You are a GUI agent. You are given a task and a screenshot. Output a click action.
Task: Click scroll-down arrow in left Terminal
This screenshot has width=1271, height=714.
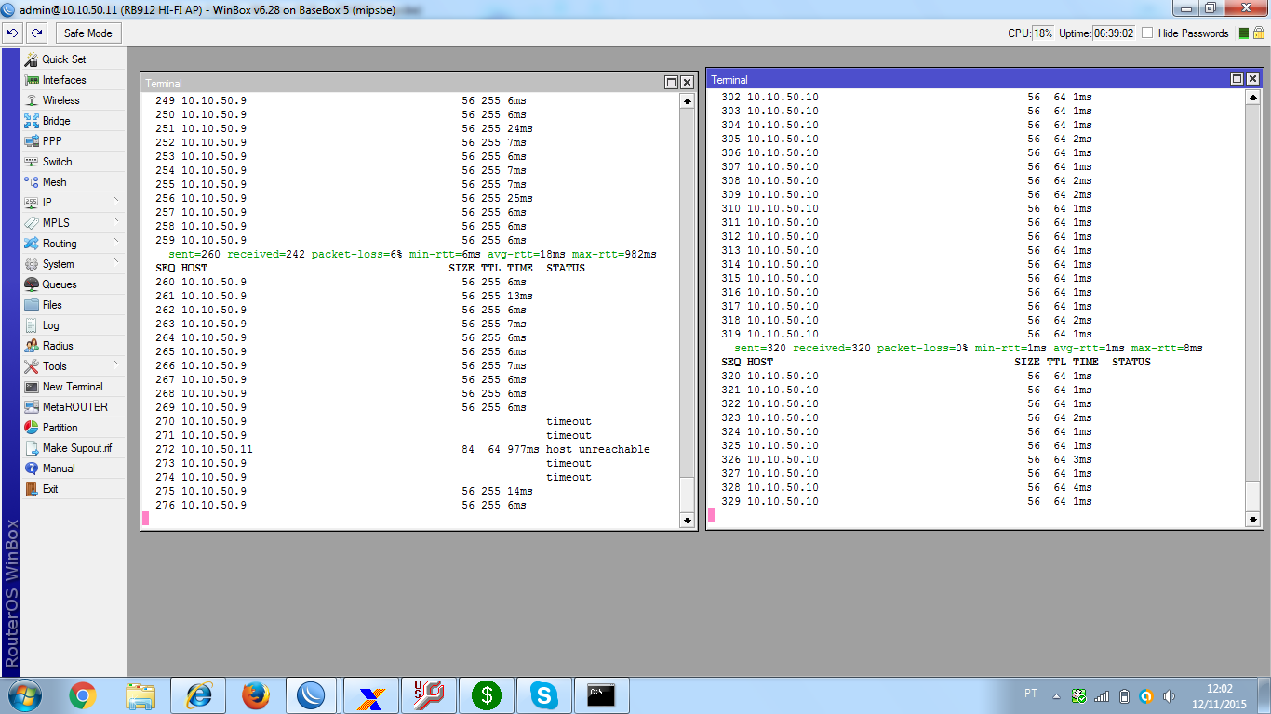pyautogui.click(x=688, y=521)
